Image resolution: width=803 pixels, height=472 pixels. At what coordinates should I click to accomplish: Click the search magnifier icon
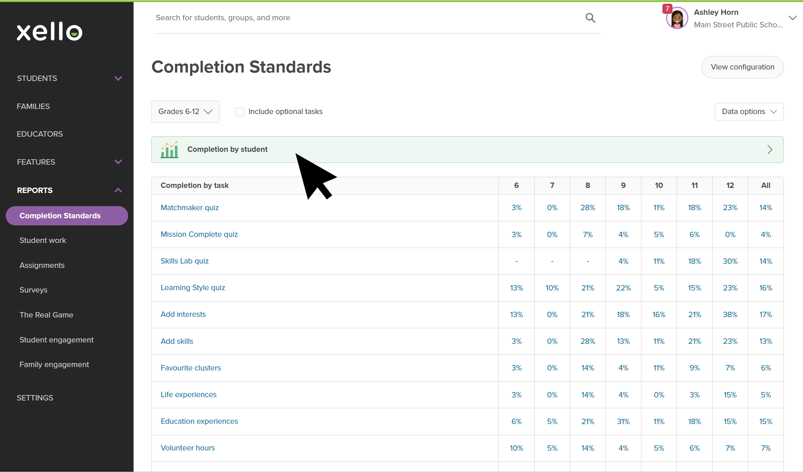pyautogui.click(x=590, y=18)
